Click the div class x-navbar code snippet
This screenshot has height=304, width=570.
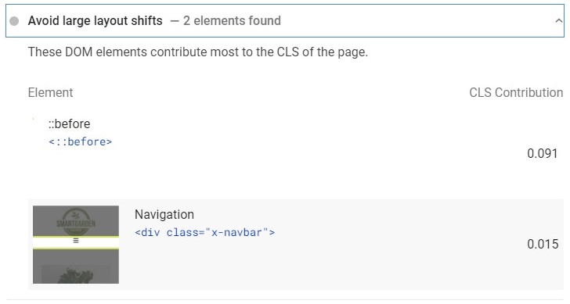[204, 232]
